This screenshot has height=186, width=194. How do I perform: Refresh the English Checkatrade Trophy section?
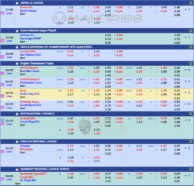coord(191,63)
